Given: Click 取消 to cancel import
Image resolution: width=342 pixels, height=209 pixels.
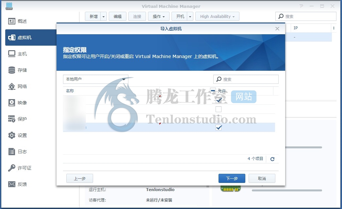Looking at the screenshot, I should (x=262, y=179).
